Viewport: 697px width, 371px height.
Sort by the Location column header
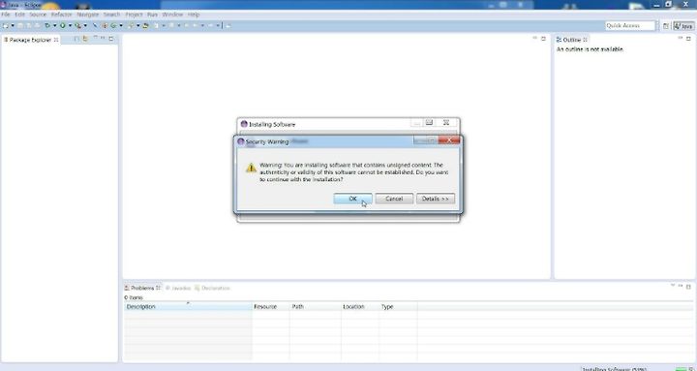point(360,306)
